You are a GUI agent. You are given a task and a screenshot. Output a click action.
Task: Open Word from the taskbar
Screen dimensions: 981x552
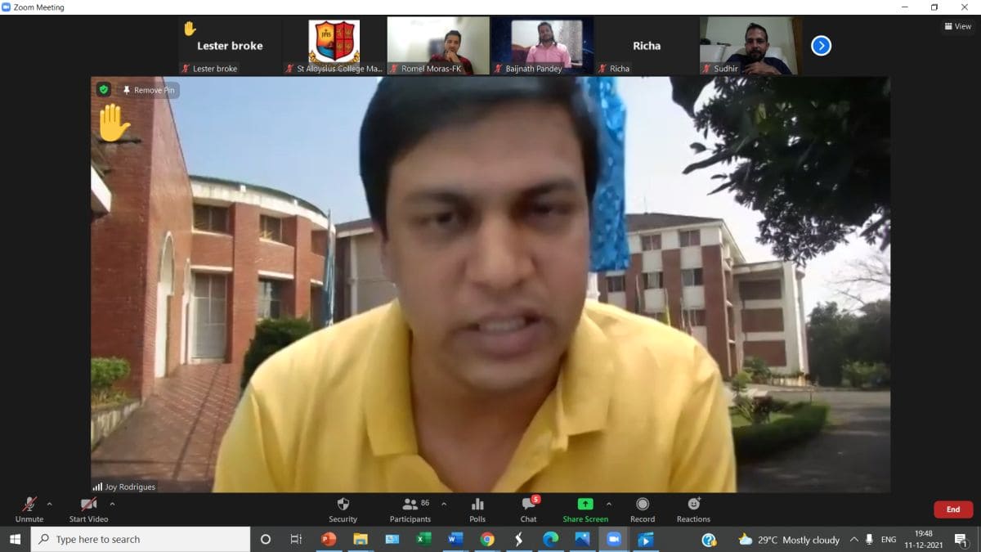(455, 539)
